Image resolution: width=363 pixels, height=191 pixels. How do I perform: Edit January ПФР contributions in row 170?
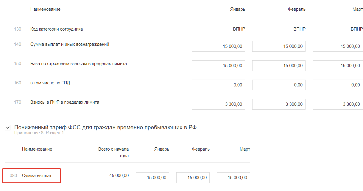(x=218, y=104)
